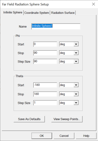Viewport: 98px width, 141px height.
Task: Switch to the Radiation Surface tab
Action: click(x=63, y=13)
